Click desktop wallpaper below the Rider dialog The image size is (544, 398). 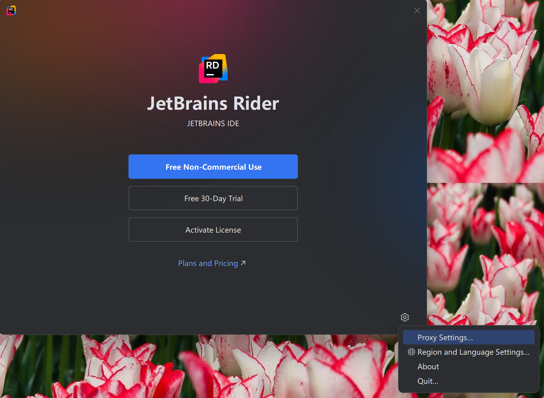(x=161, y=368)
